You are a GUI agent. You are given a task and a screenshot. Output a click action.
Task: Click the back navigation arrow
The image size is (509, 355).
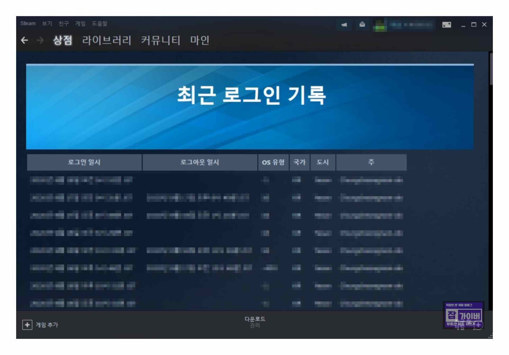pos(24,40)
